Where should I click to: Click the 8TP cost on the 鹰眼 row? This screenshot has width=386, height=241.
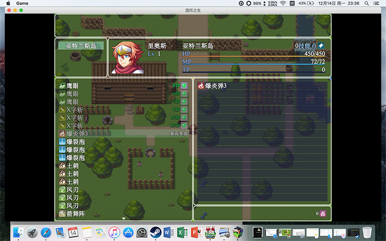(x=176, y=86)
